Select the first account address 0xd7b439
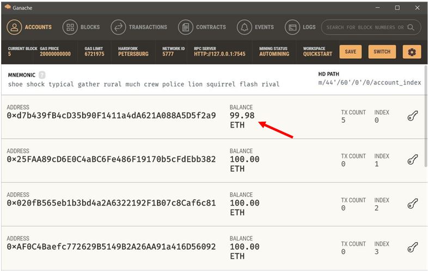The image size is (428, 271). (111, 116)
